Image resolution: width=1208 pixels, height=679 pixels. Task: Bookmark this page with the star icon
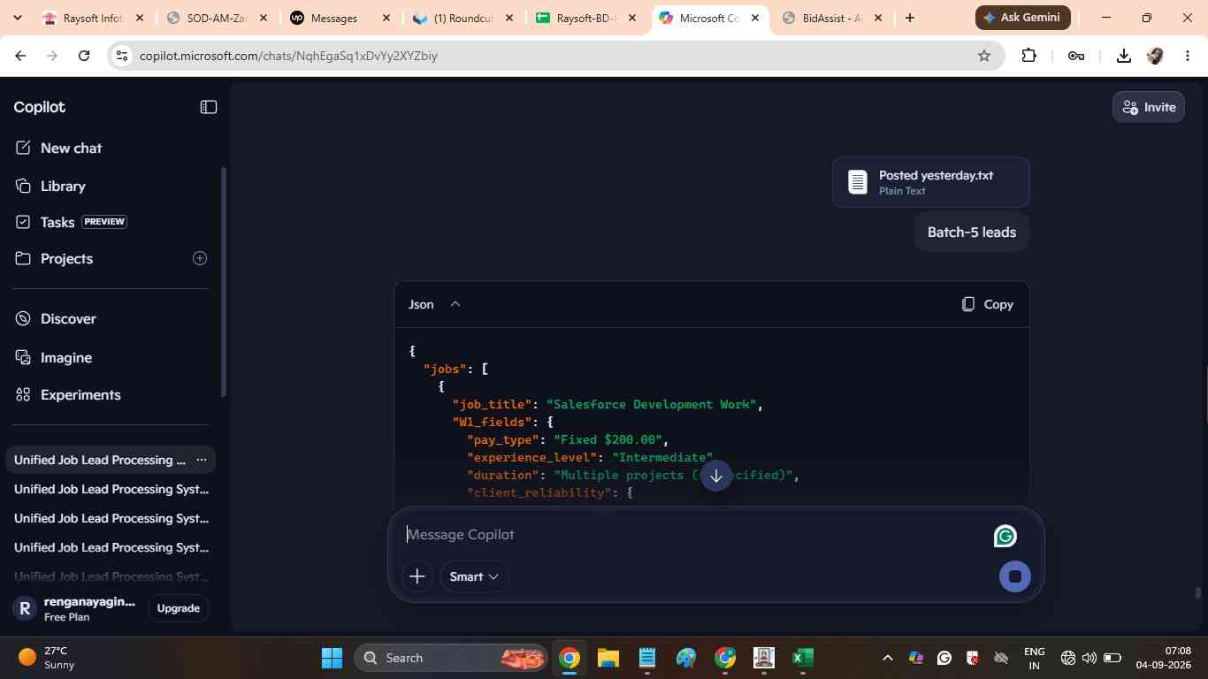[984, 56]
